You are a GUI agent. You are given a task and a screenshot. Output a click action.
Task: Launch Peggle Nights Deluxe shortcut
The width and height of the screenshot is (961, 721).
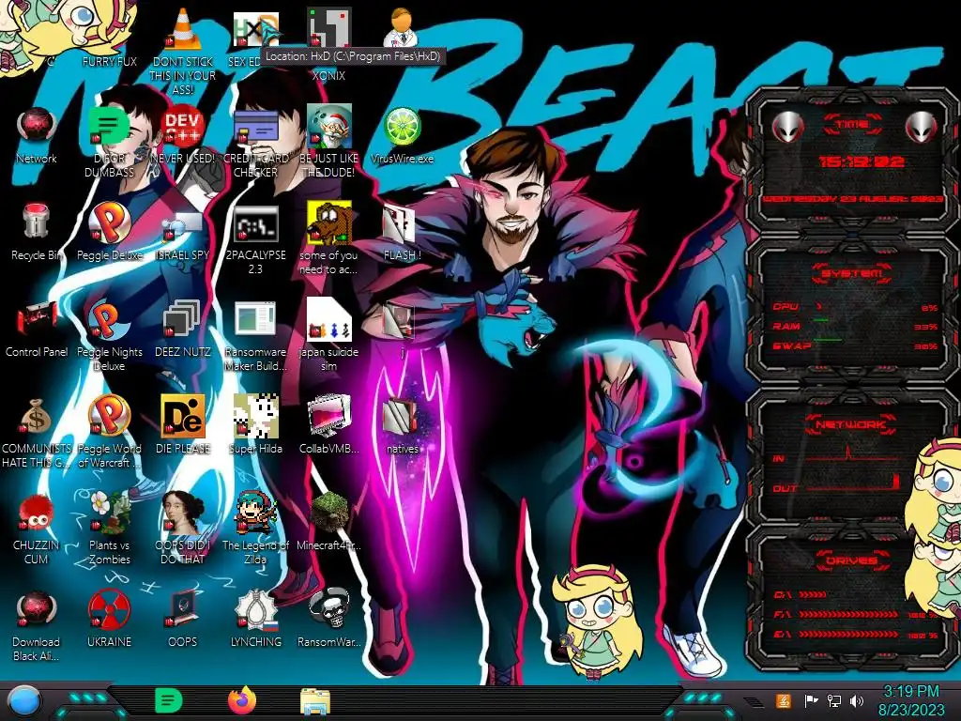pyautogui.click(x=110, y=335)
